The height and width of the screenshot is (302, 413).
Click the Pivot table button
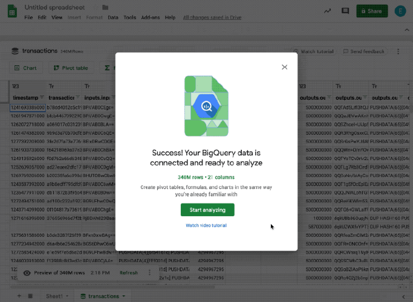tap(71, 68)
